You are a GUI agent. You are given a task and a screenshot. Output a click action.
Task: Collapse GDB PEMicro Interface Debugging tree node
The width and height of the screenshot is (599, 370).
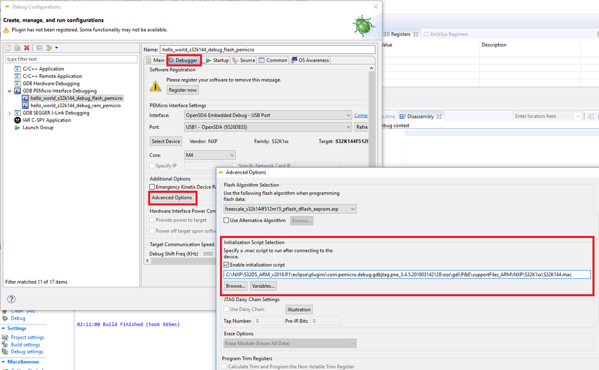coord(10,91)
